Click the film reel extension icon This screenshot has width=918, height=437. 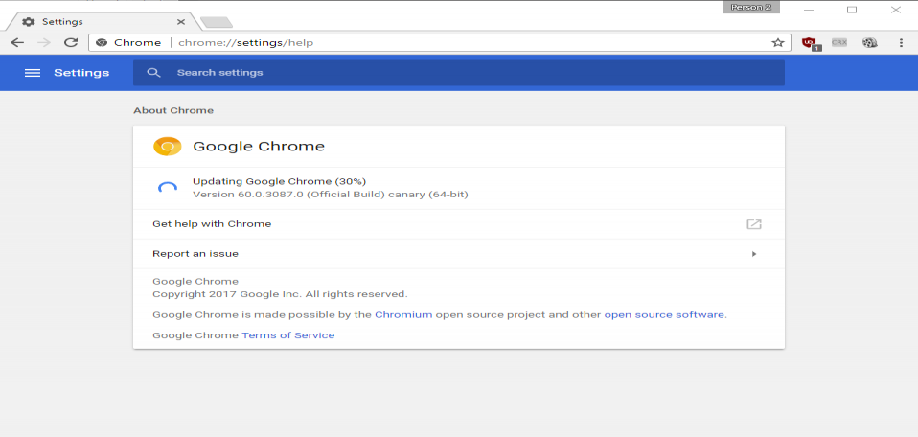(869, 42)
